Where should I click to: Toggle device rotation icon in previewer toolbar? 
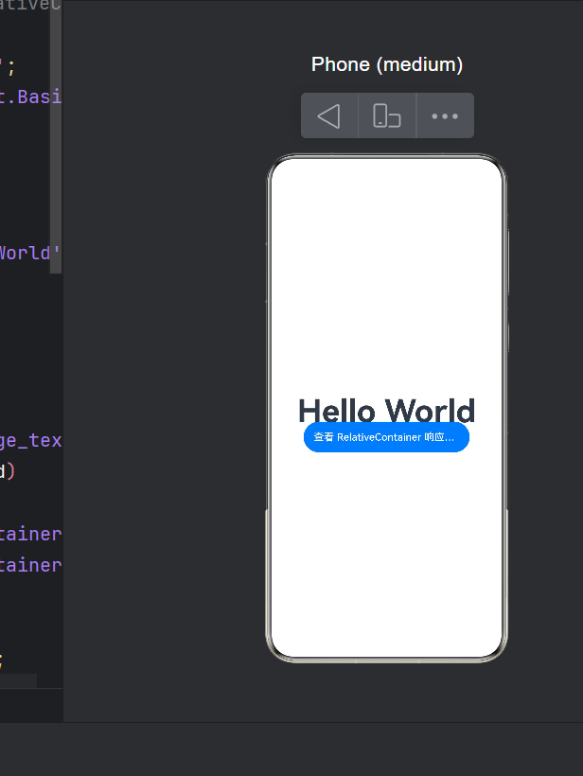pyautogui.click(x=387, y=115)
